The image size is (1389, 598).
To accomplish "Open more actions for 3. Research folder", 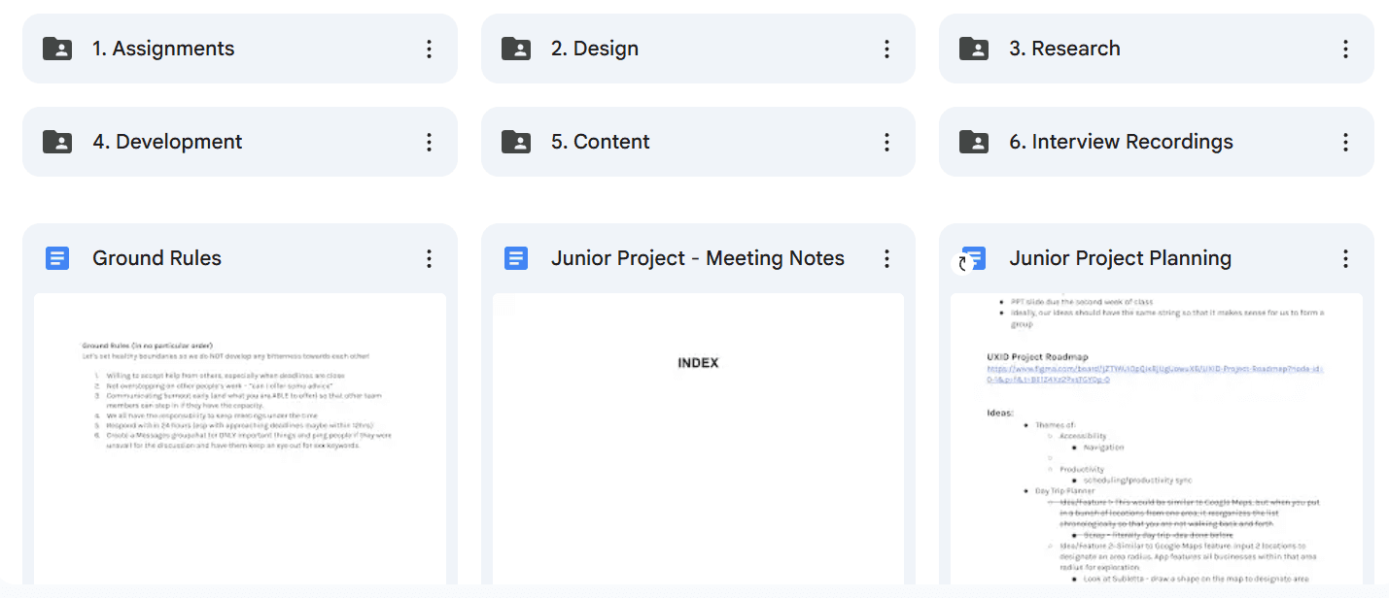I will 1345,49.
